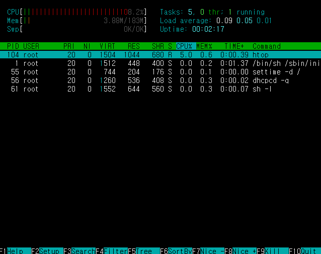Click the 3.88M/183M memory reading
321x254 pixels.
coord(124,21)
